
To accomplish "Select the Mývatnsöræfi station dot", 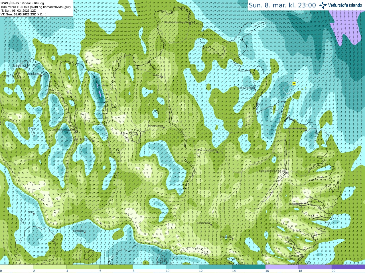I will tap(164, 128).
